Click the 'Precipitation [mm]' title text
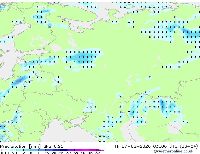The image size is (200, 154). tap(20, 146)
